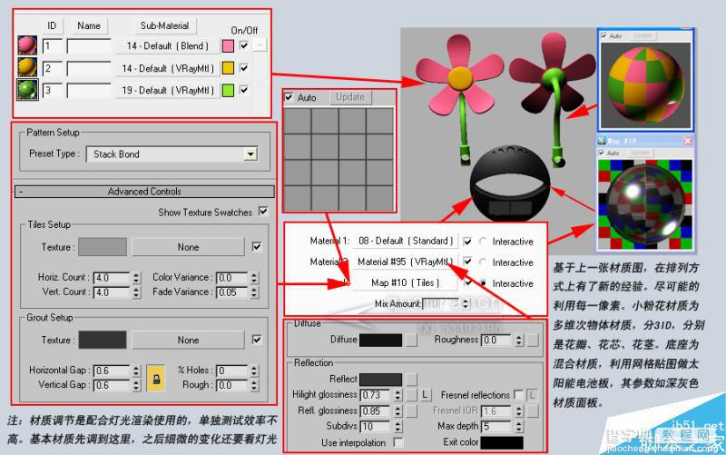Click the Tiles Setup texture None map button
Screen dimensions: 726x455
pyautogui.click(x=188, y=247)
